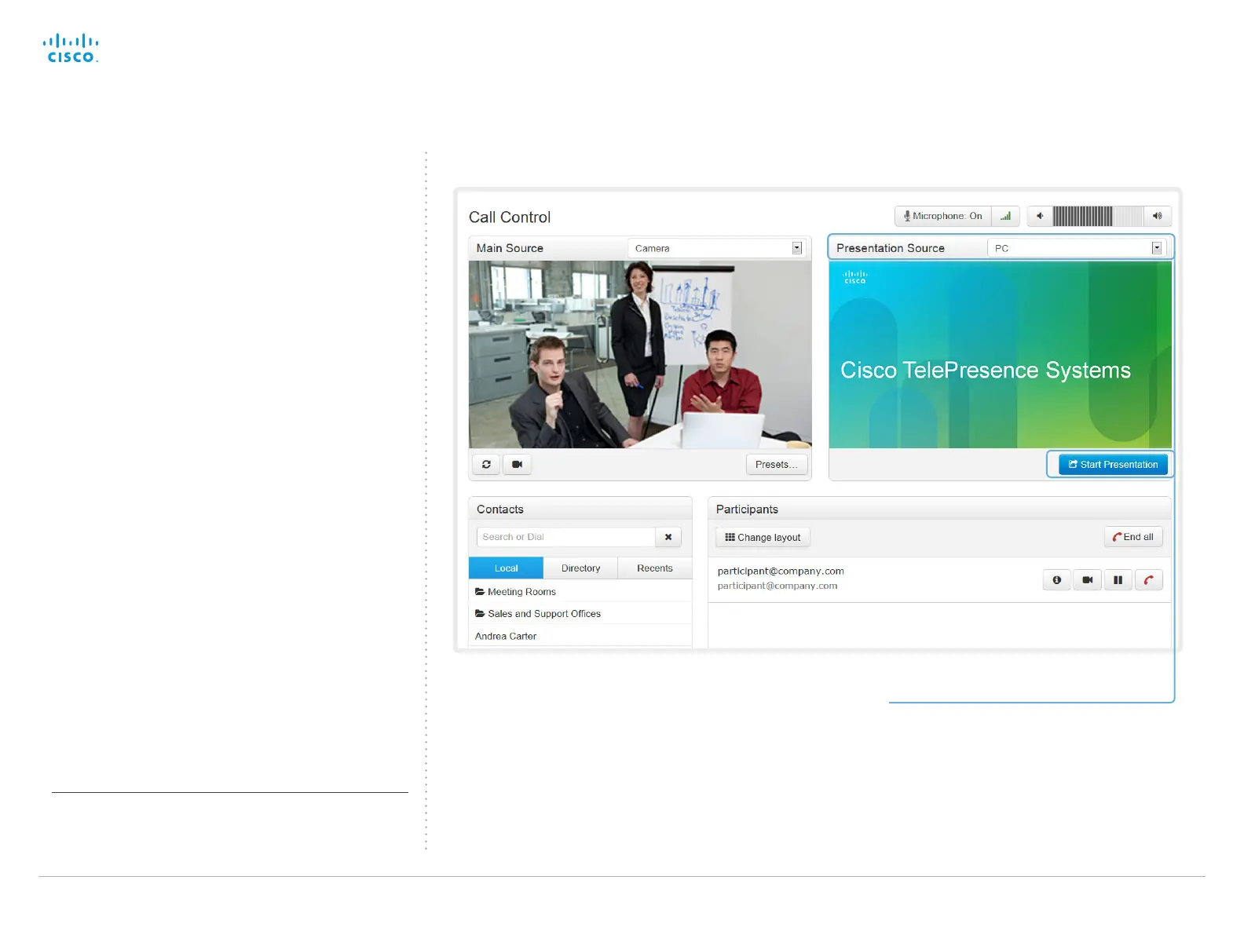Screen dimensions: 1244x935
Task: Open the Presentation Source PC dropdown
Action: coord(1075,248)
